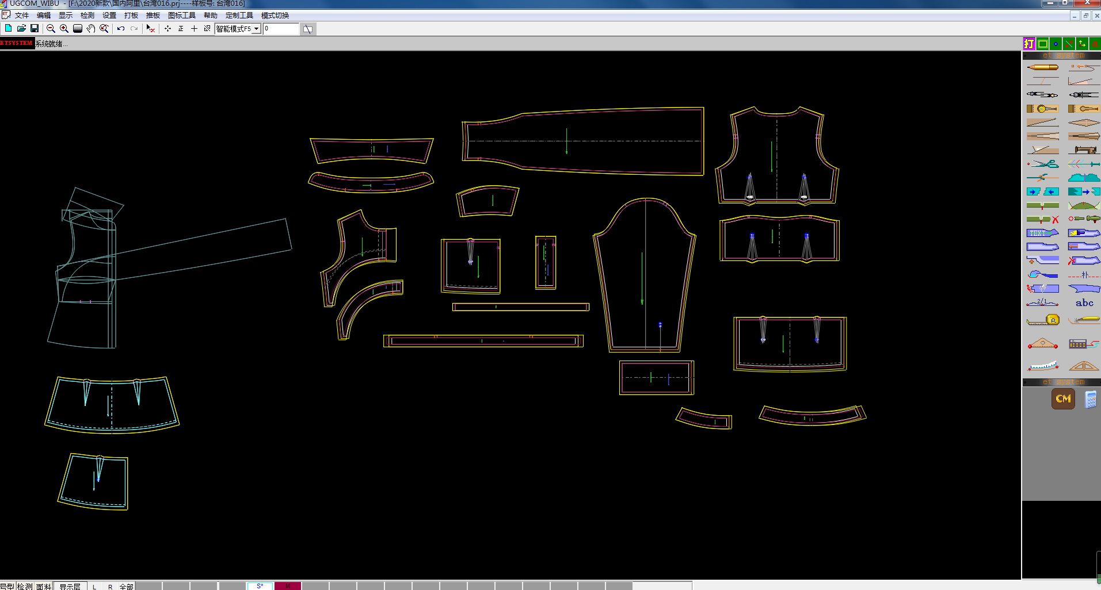Click the 号型 button in the bottom bar
The height and width of the screenshot is (590, 1101).
click(x=7, y=587)
